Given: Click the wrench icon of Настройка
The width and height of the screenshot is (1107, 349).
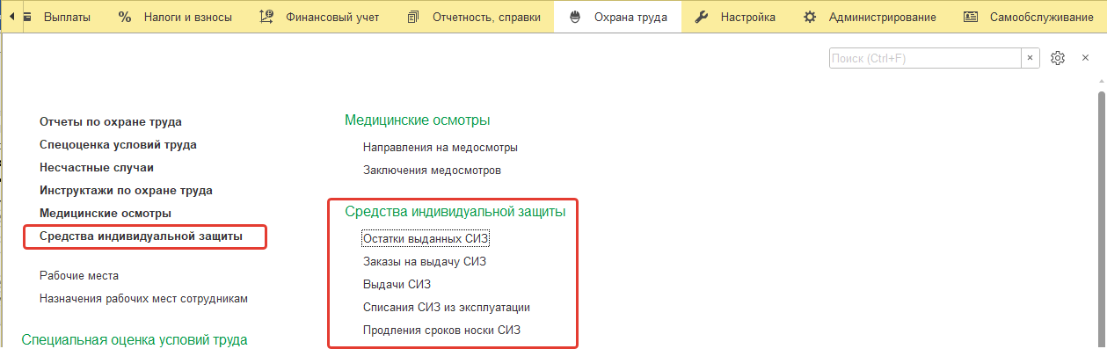Looking at the screenshot, I should coord(702,17).
